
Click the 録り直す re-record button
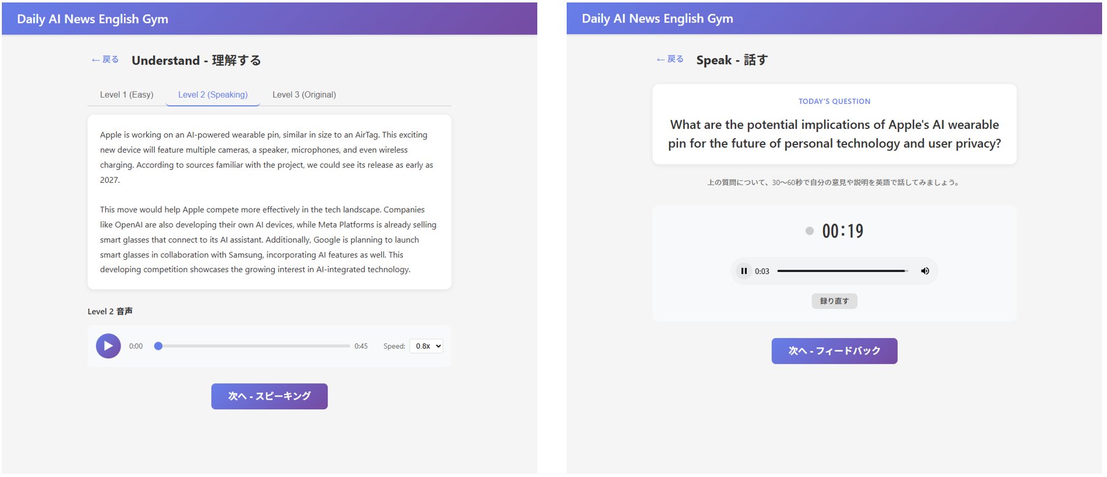pyautogui.click(x=834, y=301)
